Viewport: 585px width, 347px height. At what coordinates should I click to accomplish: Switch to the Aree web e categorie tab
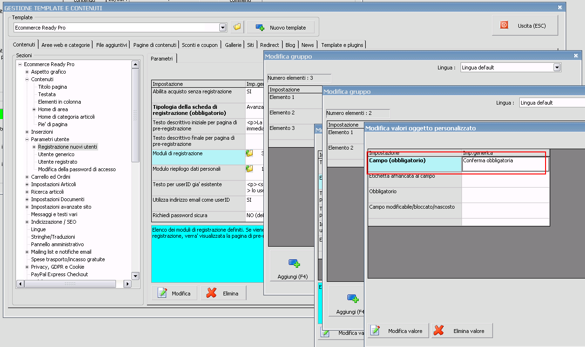[66, 45]
